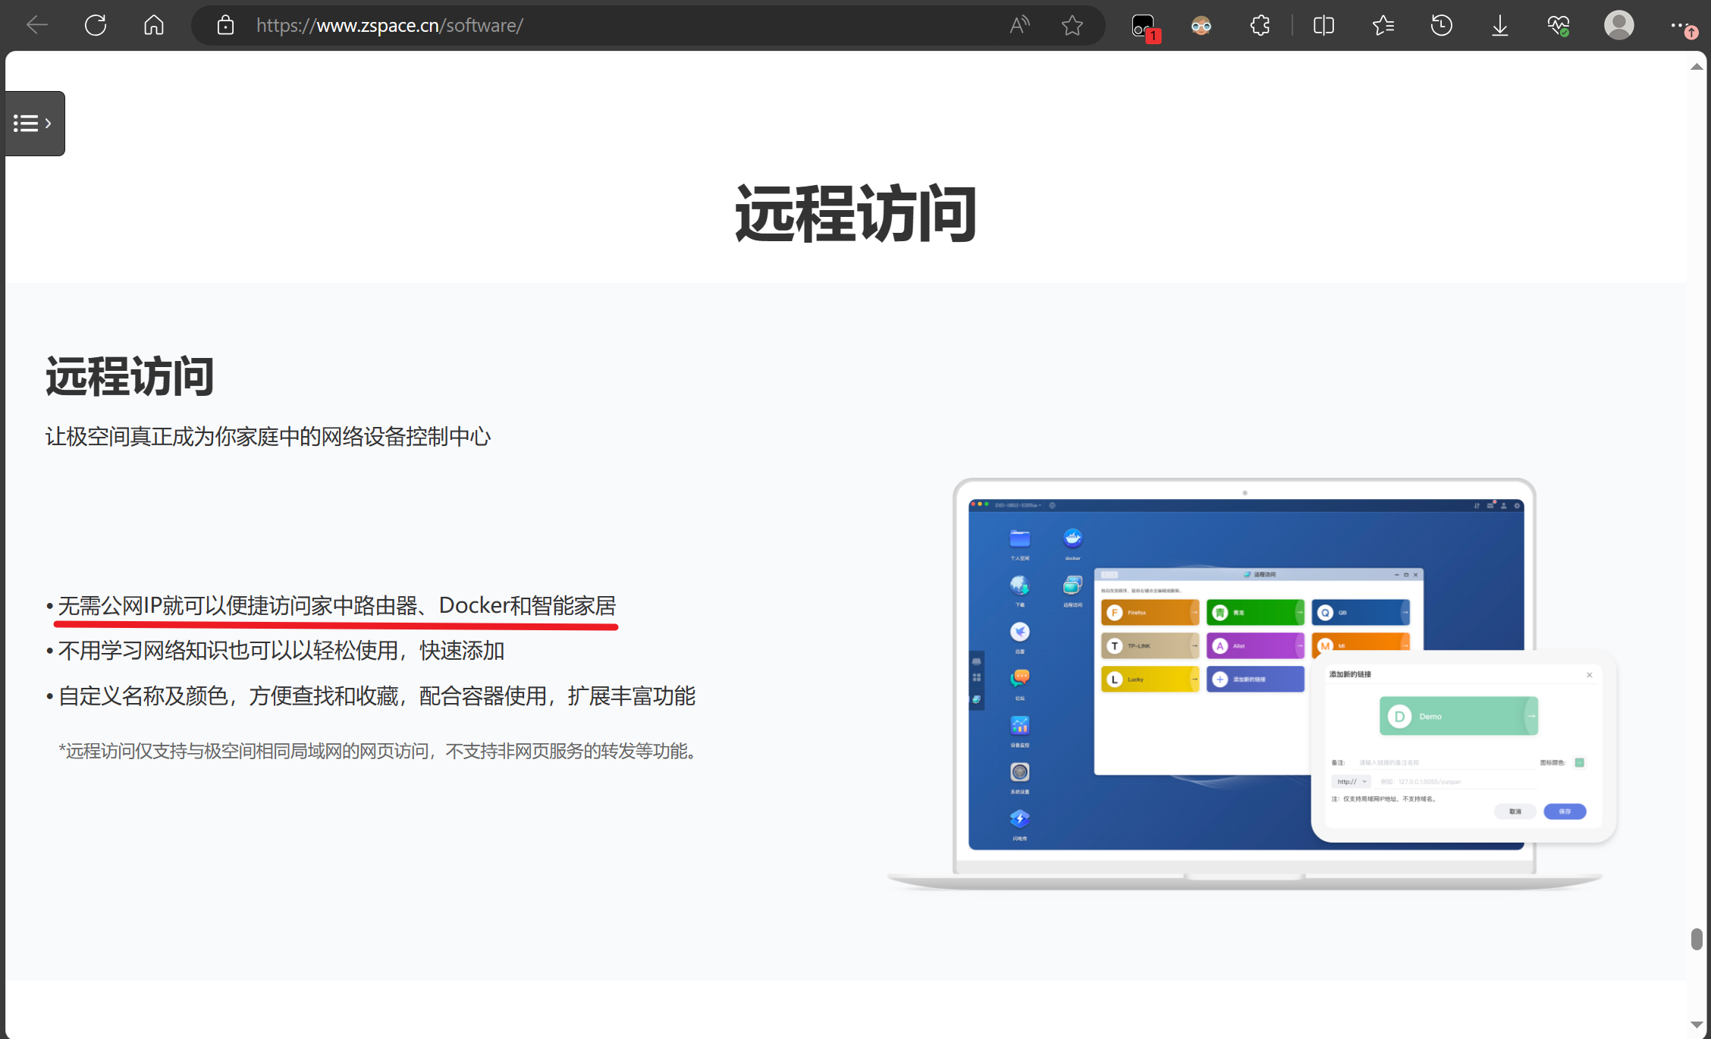This screenshot has height=1039, width=1711.
Task: Open the Downloads panel
Action: (1499, 25)
